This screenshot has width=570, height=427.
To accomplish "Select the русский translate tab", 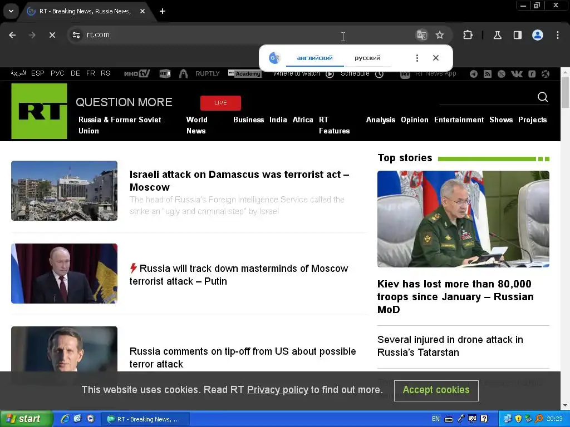I will pyautogui.click(x=367, y=58).
